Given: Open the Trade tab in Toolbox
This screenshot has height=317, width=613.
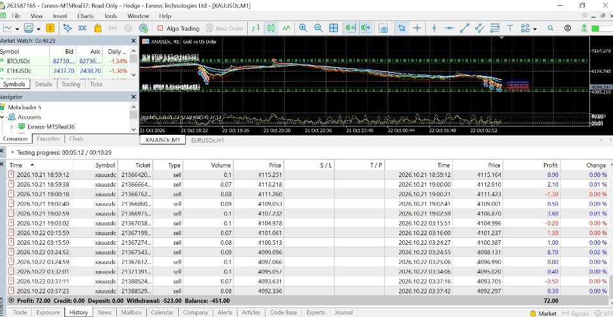Looking at the screenshot, I should 20,313.
